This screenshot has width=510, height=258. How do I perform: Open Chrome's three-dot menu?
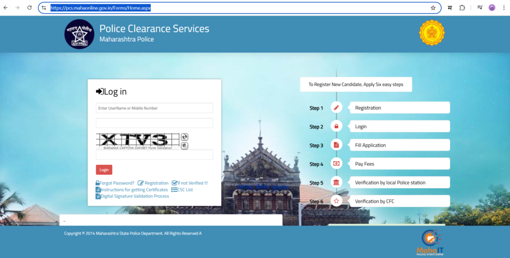(504, 8)
